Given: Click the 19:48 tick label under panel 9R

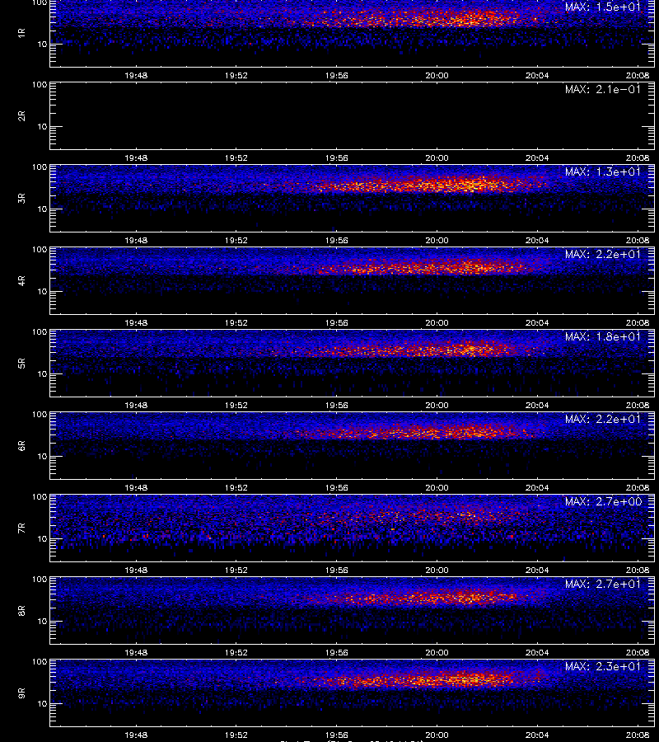Looking at the screenshot, I should 136,735.
